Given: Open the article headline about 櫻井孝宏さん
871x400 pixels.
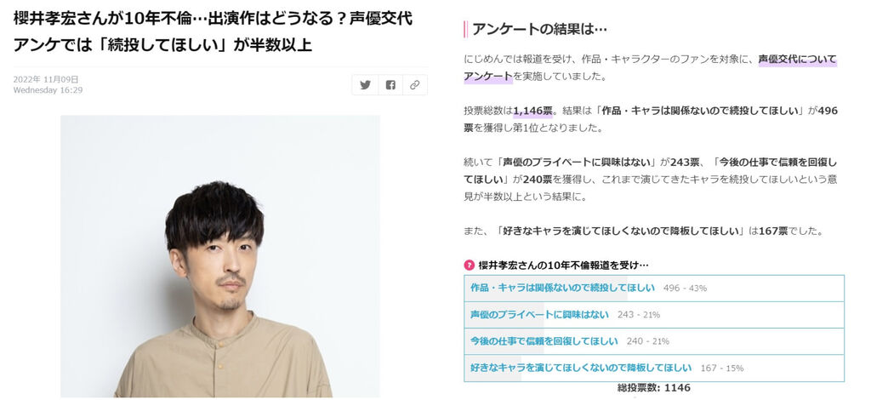Looking at the screenshot, I should tap(213, 31).
